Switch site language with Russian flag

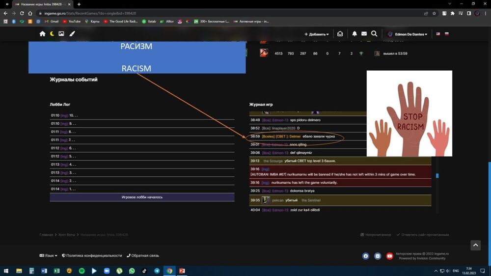coord(446,34)
